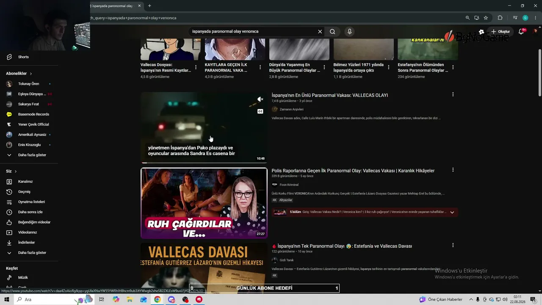Open menu for Vallecas Dosyası video
This screenshot has width=542, height=305.
pyautogui.click(x=196, y=67)
